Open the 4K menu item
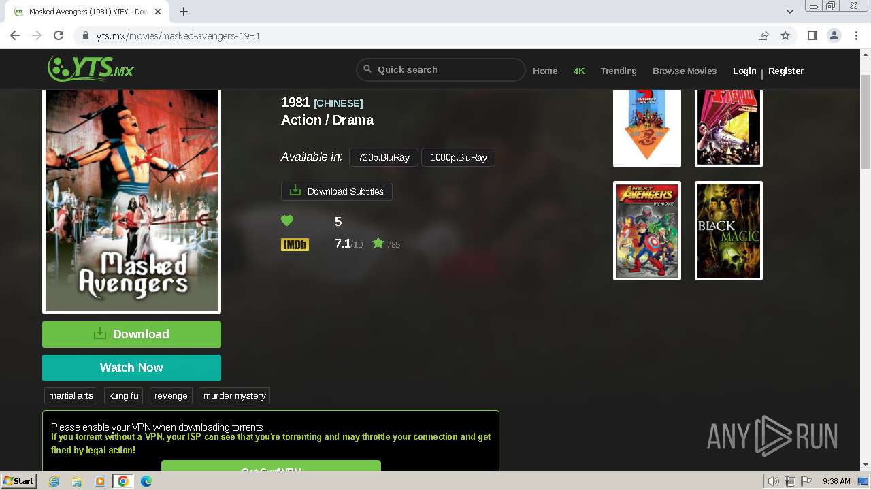This screenshot has height=490, width=871. (579, 71)
